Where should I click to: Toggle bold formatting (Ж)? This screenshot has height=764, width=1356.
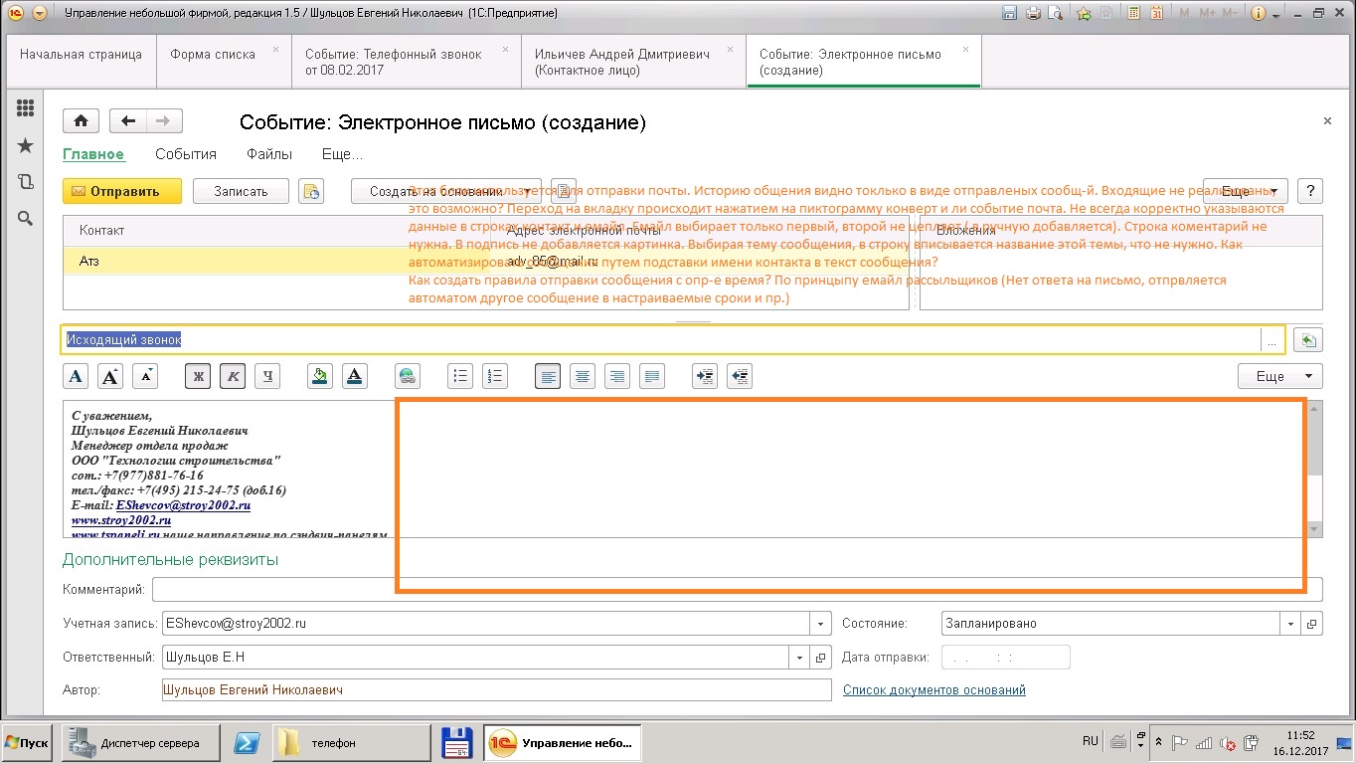tap(197, 376)
